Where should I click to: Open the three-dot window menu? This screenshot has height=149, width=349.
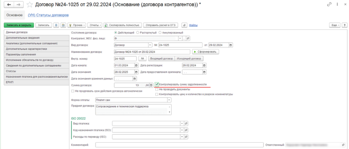(338, 4)
